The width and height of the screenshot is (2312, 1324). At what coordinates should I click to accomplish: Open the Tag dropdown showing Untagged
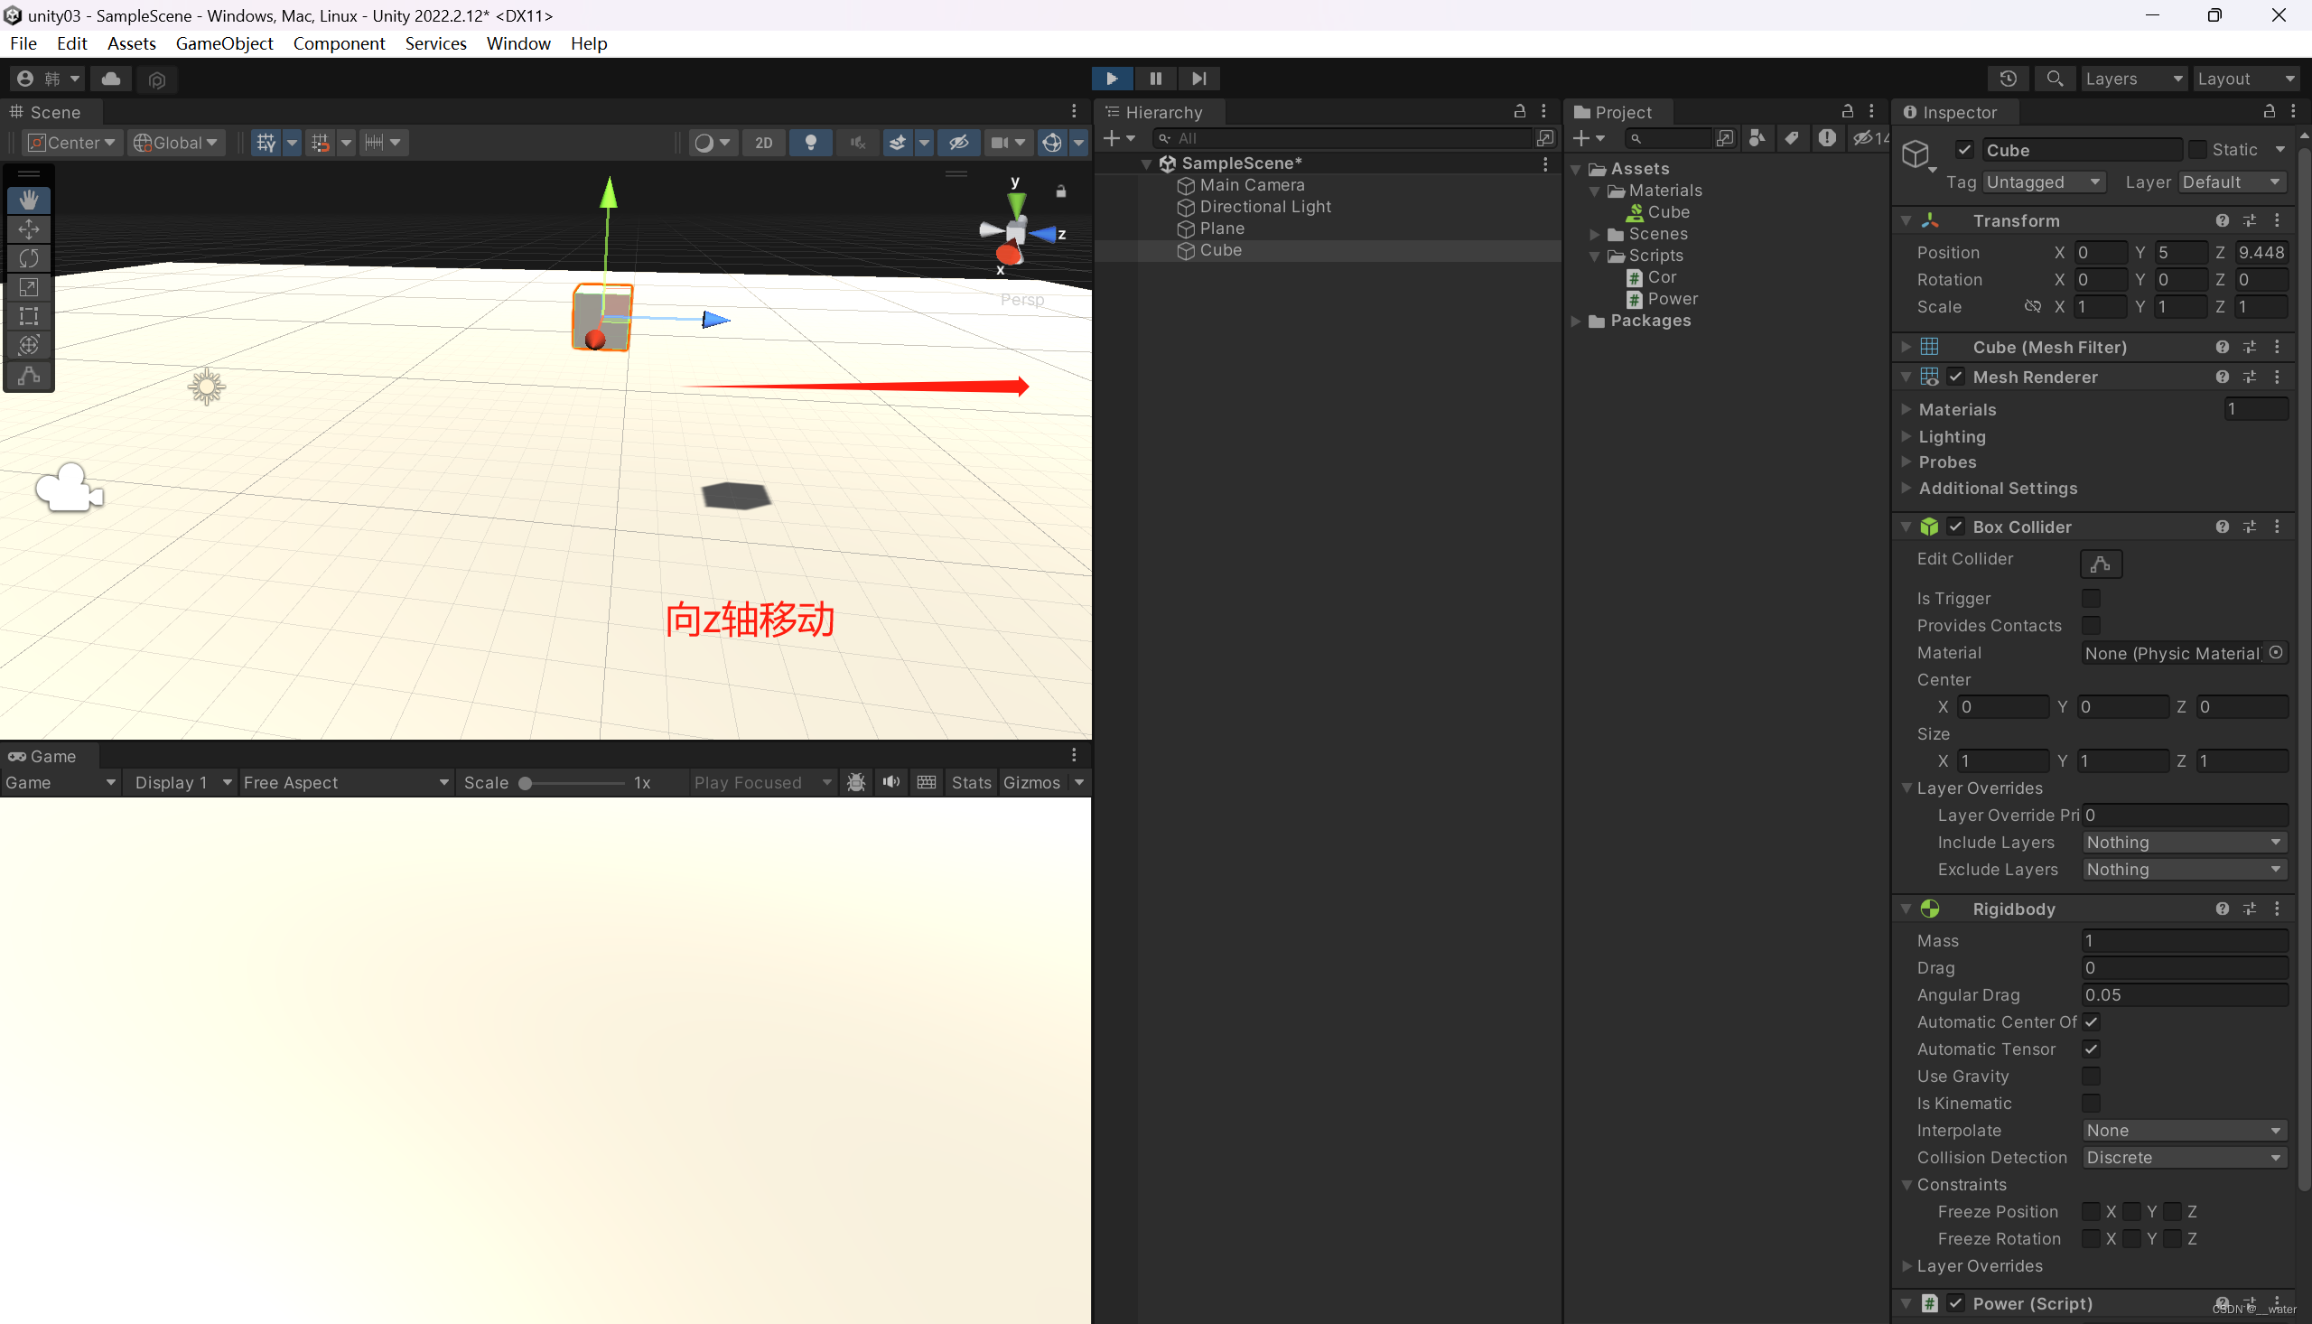pyautogui.click(x=2043, y=182)
